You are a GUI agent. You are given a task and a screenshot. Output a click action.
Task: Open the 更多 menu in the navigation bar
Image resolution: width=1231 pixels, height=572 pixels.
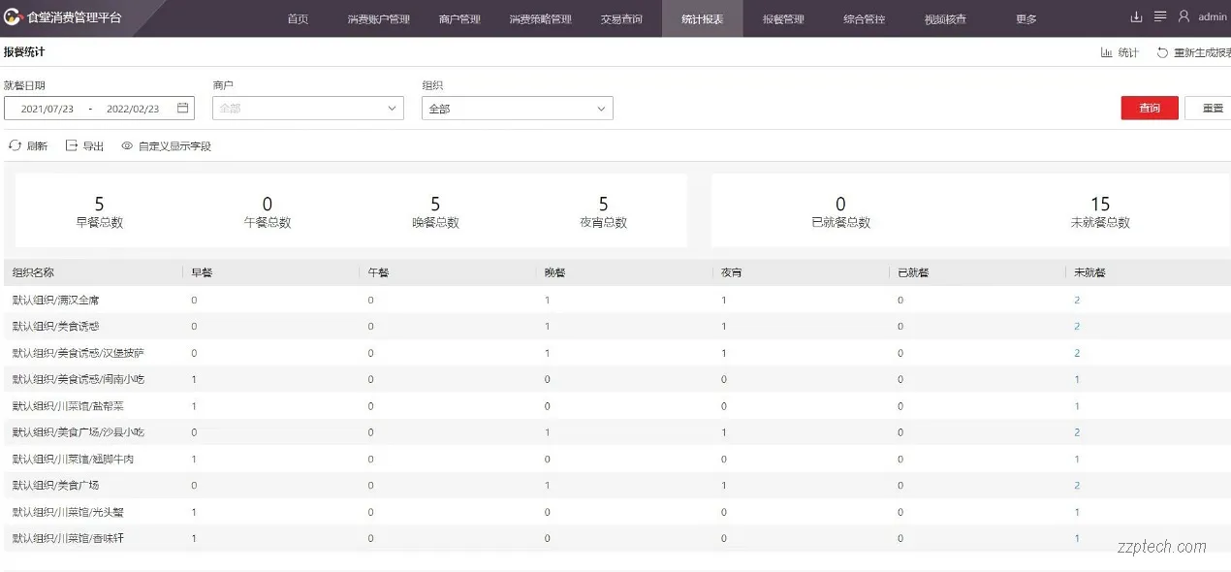coord(1025,17)
